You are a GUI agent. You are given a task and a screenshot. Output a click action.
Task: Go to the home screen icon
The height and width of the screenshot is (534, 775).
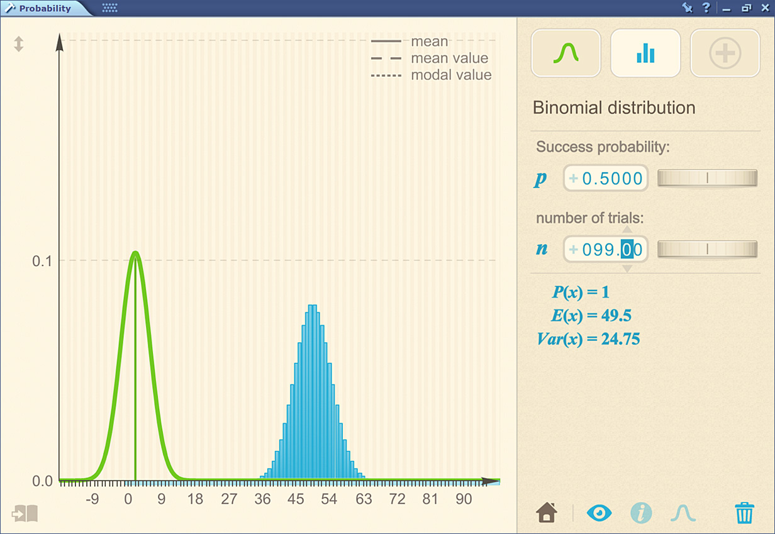547,513
